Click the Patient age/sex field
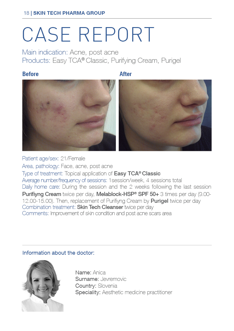The height and width of the screenshot is (331, 234). click(x=54, y=159)
